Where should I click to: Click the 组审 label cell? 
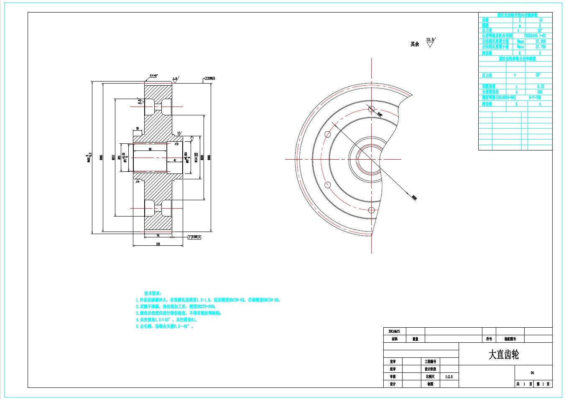(393, 369)
